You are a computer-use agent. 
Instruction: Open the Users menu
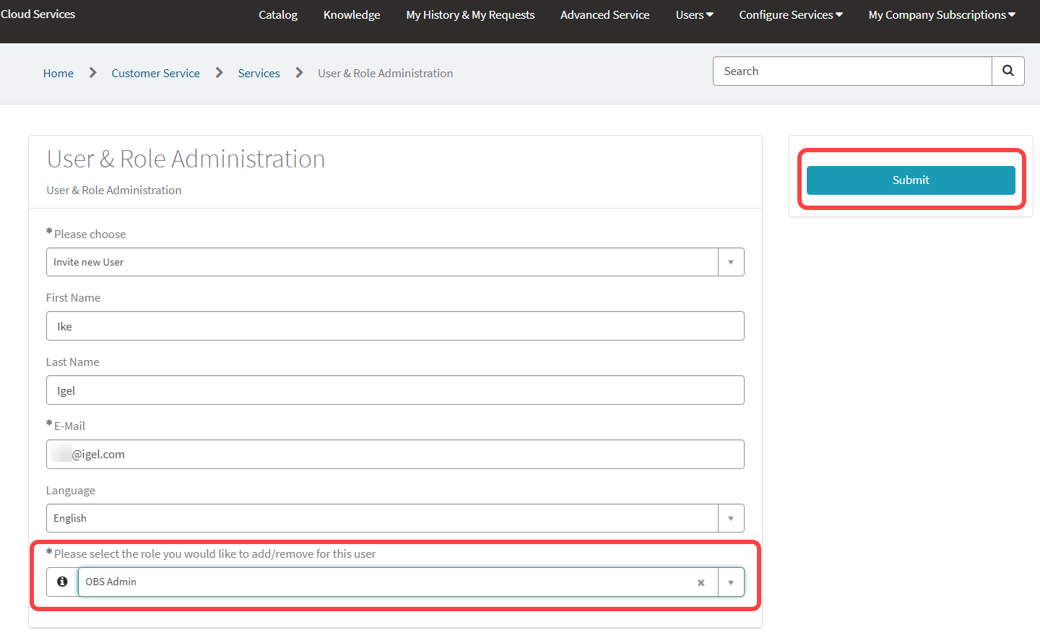pyautogui.click(x=694, y=15)
